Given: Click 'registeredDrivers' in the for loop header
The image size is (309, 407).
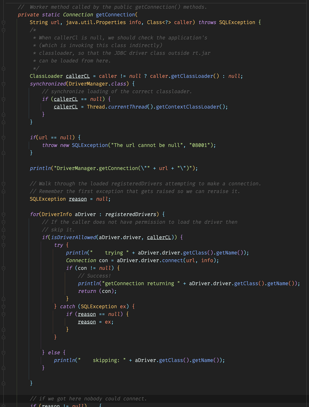Looking at the screenshot, I should tap(131, 214).
